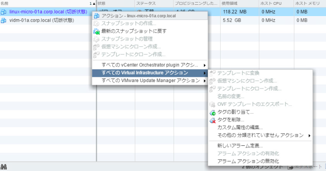Click the remove tag icon (タグを削除)
The image size is (326, 171).
(212, 120)
